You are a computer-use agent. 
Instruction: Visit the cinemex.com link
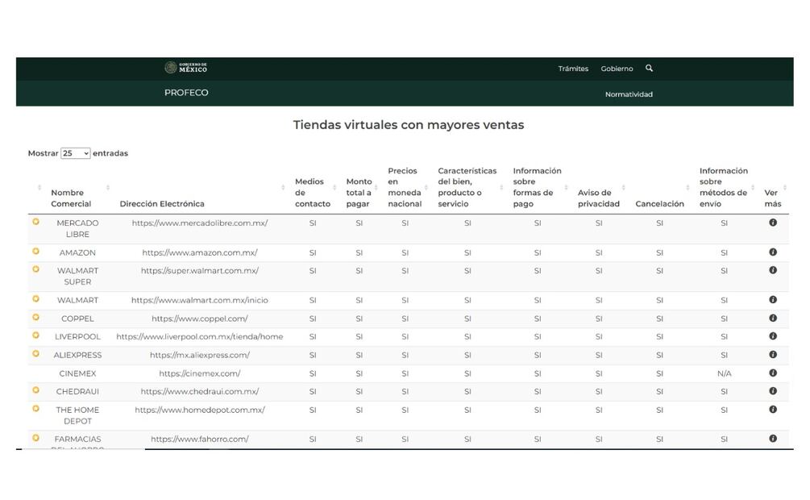pos(200,373)
